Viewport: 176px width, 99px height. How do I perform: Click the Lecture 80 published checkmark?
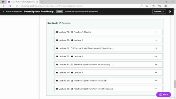pyautogui.click(x=57, y=40)
